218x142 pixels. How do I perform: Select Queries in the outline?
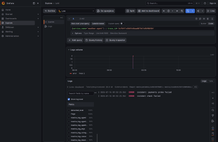[54, 22]
